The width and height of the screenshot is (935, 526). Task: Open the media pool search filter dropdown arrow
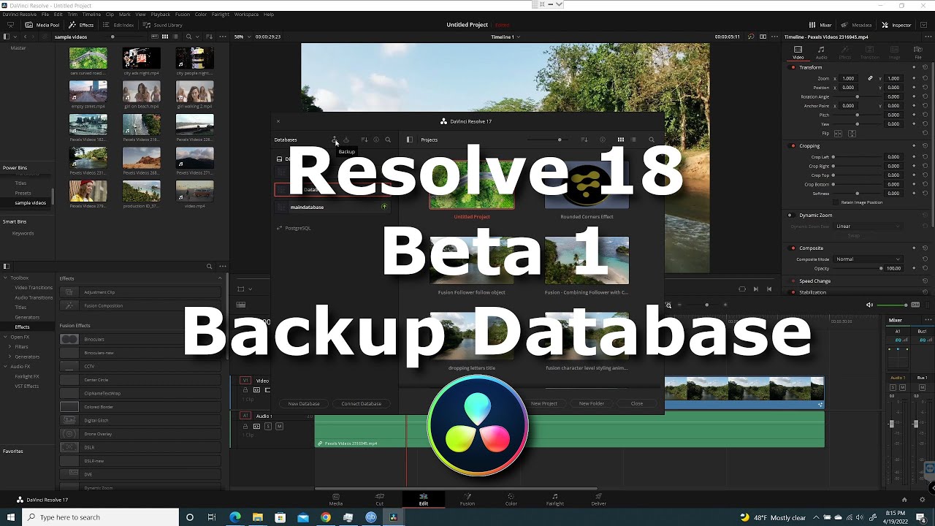pos(196,37)
